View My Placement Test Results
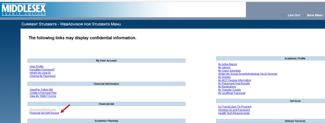Image resolution: width=325 pixels, height=123 pixels. (x=234, y=83)
